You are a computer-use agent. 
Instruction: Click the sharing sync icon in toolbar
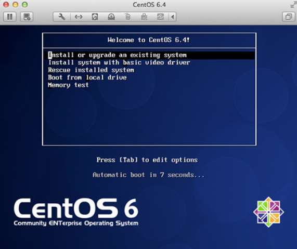160,17
